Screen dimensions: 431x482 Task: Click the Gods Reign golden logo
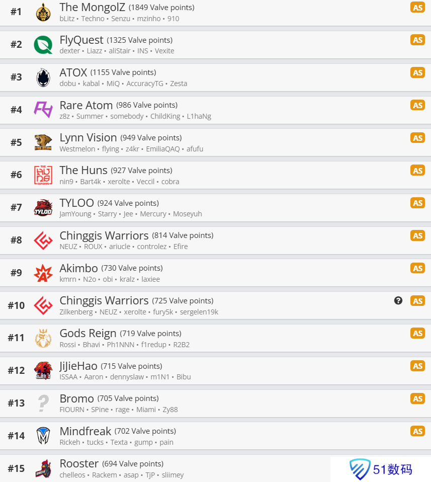pos(43,338)
